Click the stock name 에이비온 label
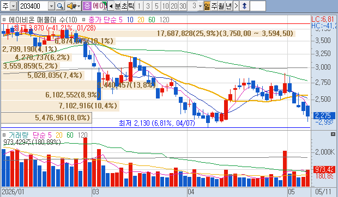This screenshot has width=338, height=197. 99,6
